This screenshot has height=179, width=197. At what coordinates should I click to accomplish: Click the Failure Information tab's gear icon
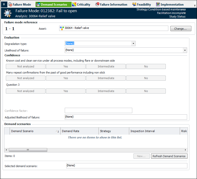tap(97, 4)
